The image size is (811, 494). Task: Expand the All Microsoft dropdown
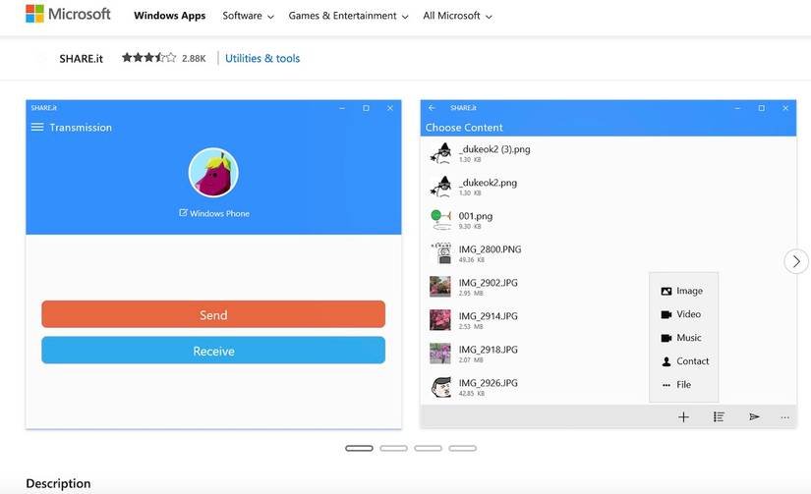[x=457, y=16]
